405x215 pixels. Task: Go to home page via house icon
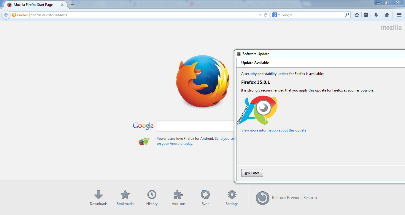(387, 15)
